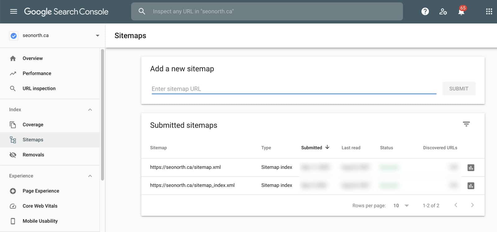The height and width of the screenshot is (232, 497).
Task: Click the search magnifier icon in URL bar
Action: tap(142, 11)
